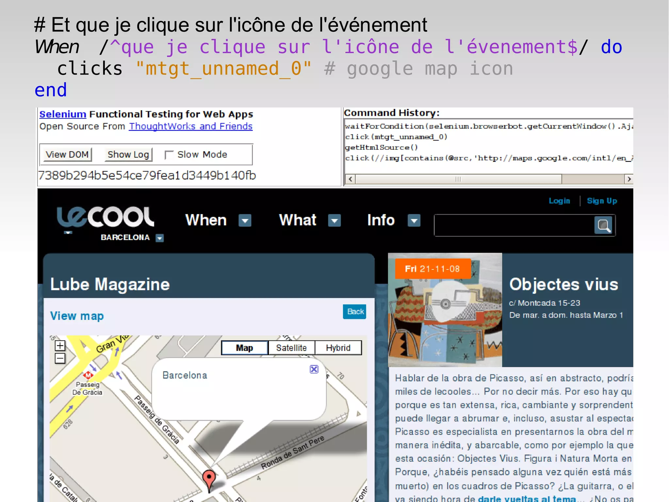Click the search magnifier icon

pyautogui.click(x=603, y=225)
